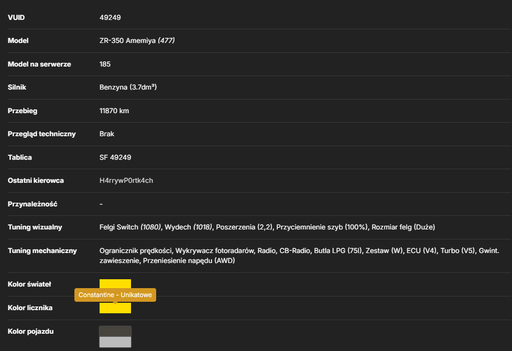The width and height of the screenshot is (512, 351).
Task: Select the yellow Kolor licznika swatch
Action: point(115,308)
